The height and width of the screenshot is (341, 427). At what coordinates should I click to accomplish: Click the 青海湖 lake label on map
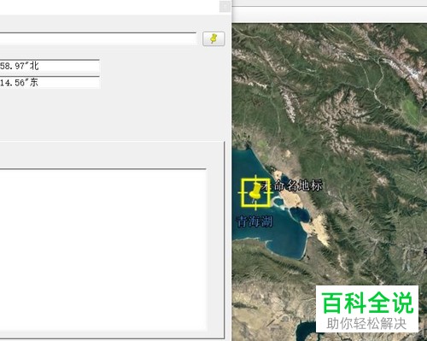click(254, 221)
